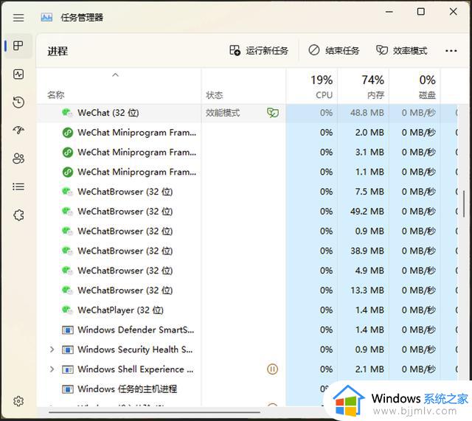Open the Services page in sidebar
Viewport: 472px width, 421px height.
click(x=18, y=215)
